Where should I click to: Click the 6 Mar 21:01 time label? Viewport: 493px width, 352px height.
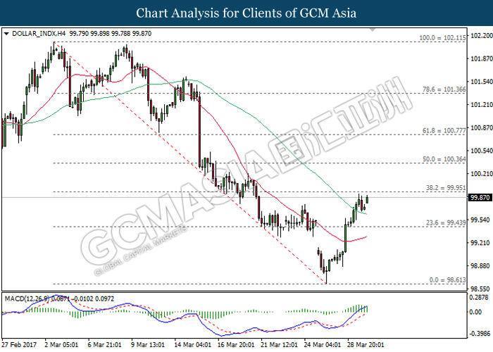click(104, 345)
